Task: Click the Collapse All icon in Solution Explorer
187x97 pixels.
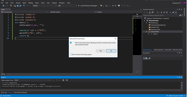Action: [164, 12]
